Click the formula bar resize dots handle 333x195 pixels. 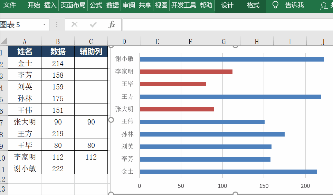(57, 24)
